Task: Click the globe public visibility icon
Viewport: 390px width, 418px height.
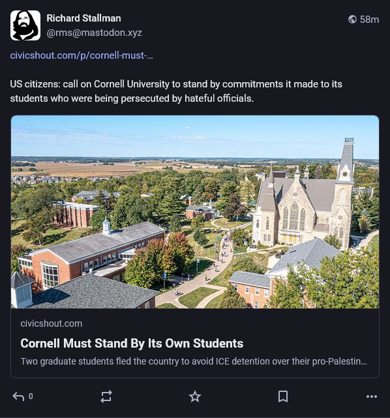Action: coord(352,19)
